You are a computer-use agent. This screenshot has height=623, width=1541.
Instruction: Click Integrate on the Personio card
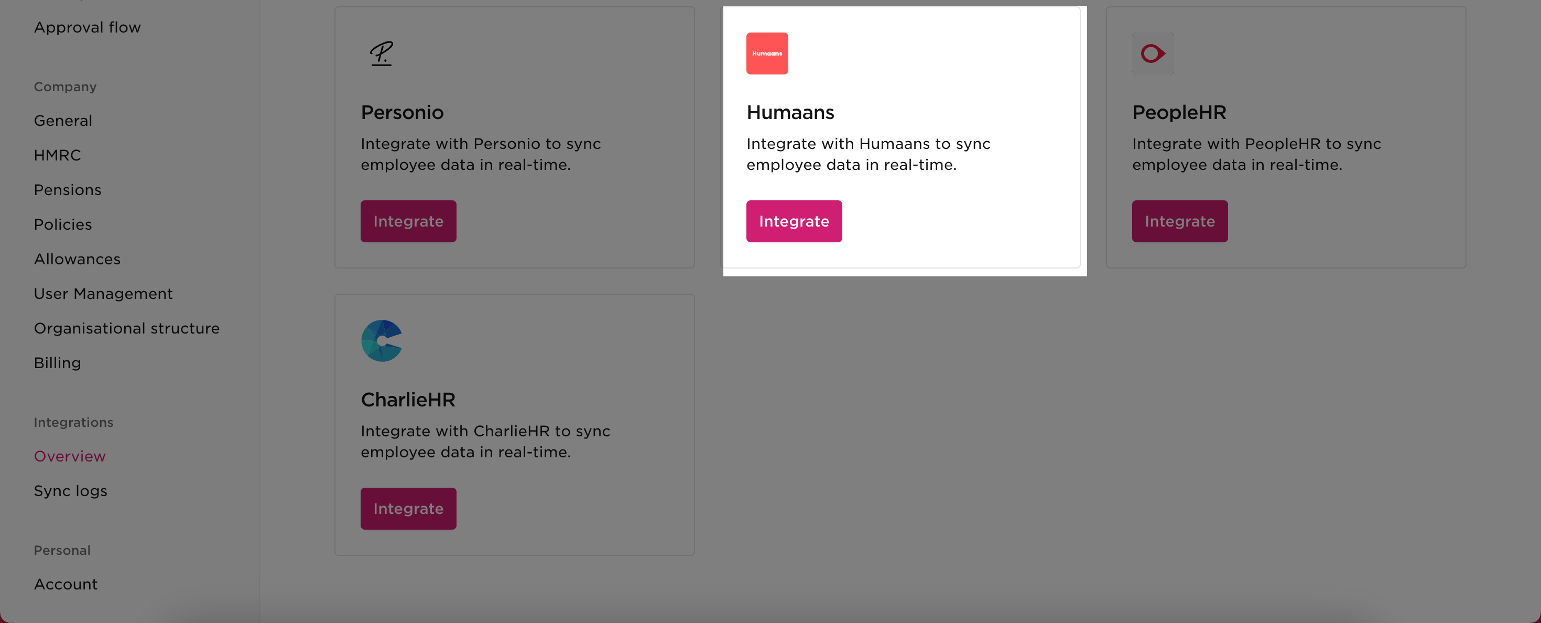(408, 221)
